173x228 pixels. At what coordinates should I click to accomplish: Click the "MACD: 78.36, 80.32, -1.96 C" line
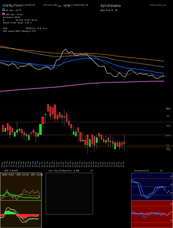click(18, 23)
